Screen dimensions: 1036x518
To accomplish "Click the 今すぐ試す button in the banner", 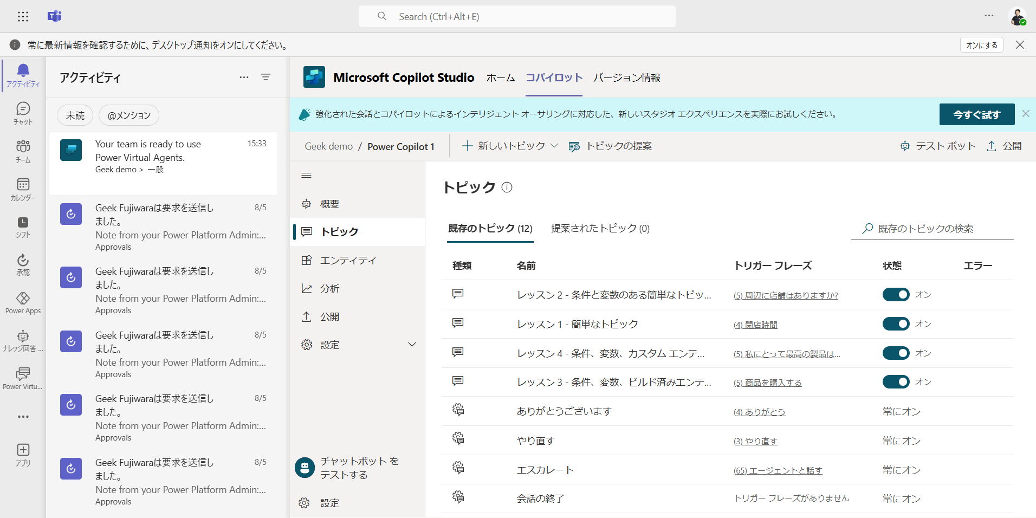I will [976, 114].
